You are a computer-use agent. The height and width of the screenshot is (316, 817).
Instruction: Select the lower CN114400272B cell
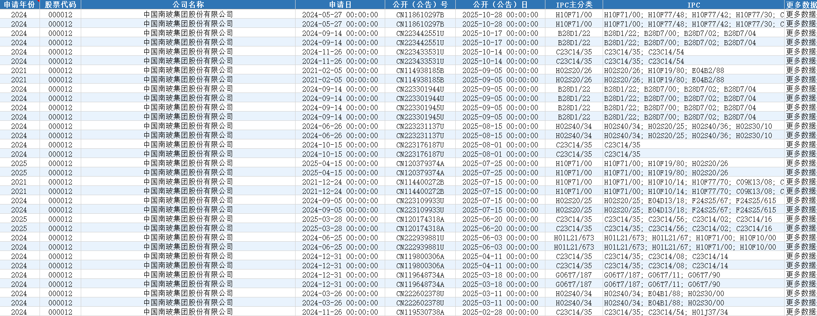coord(420,191)
